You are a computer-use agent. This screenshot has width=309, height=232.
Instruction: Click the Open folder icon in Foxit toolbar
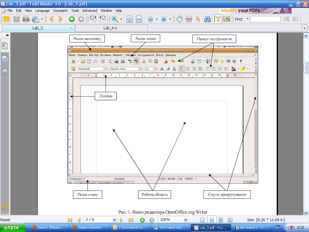[x=7, y=19]
